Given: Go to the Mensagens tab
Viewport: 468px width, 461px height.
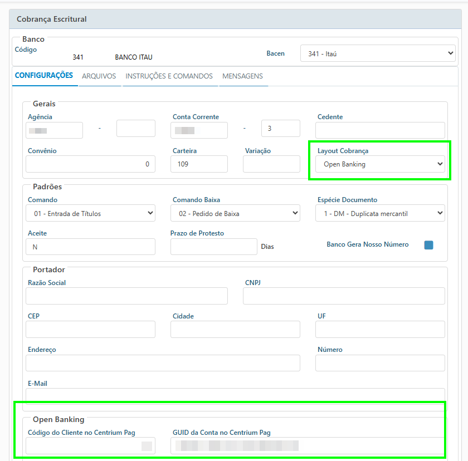Looking at the screenshot, I should pyautogui.click(x=242, y=76).
